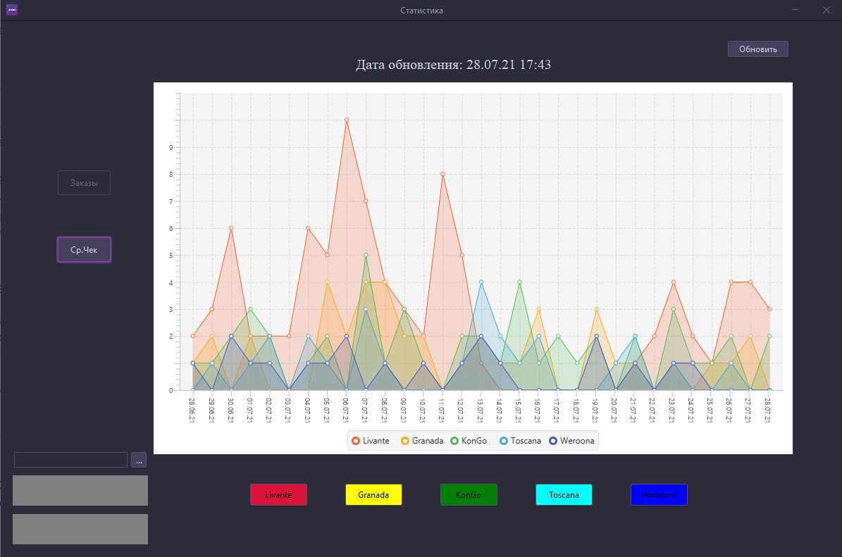
Task: Click the 28.07.21 x-axis date label
Action: pyautogui.click(x=769, y=410)
